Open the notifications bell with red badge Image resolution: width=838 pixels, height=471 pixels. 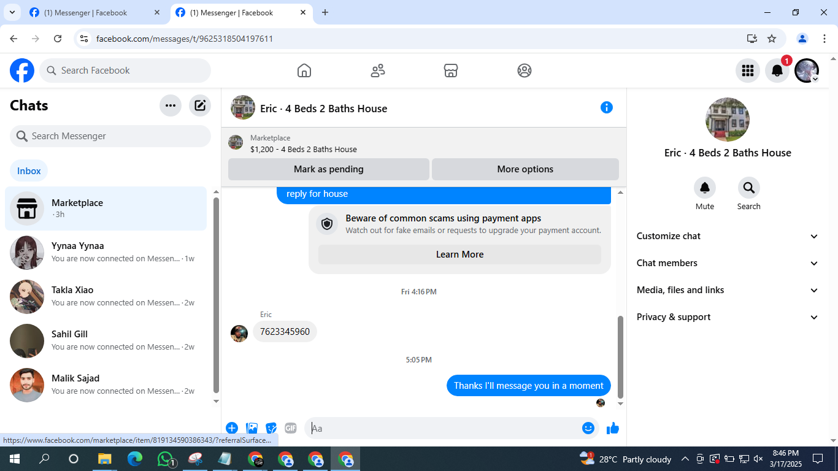[x=777, y=71]
